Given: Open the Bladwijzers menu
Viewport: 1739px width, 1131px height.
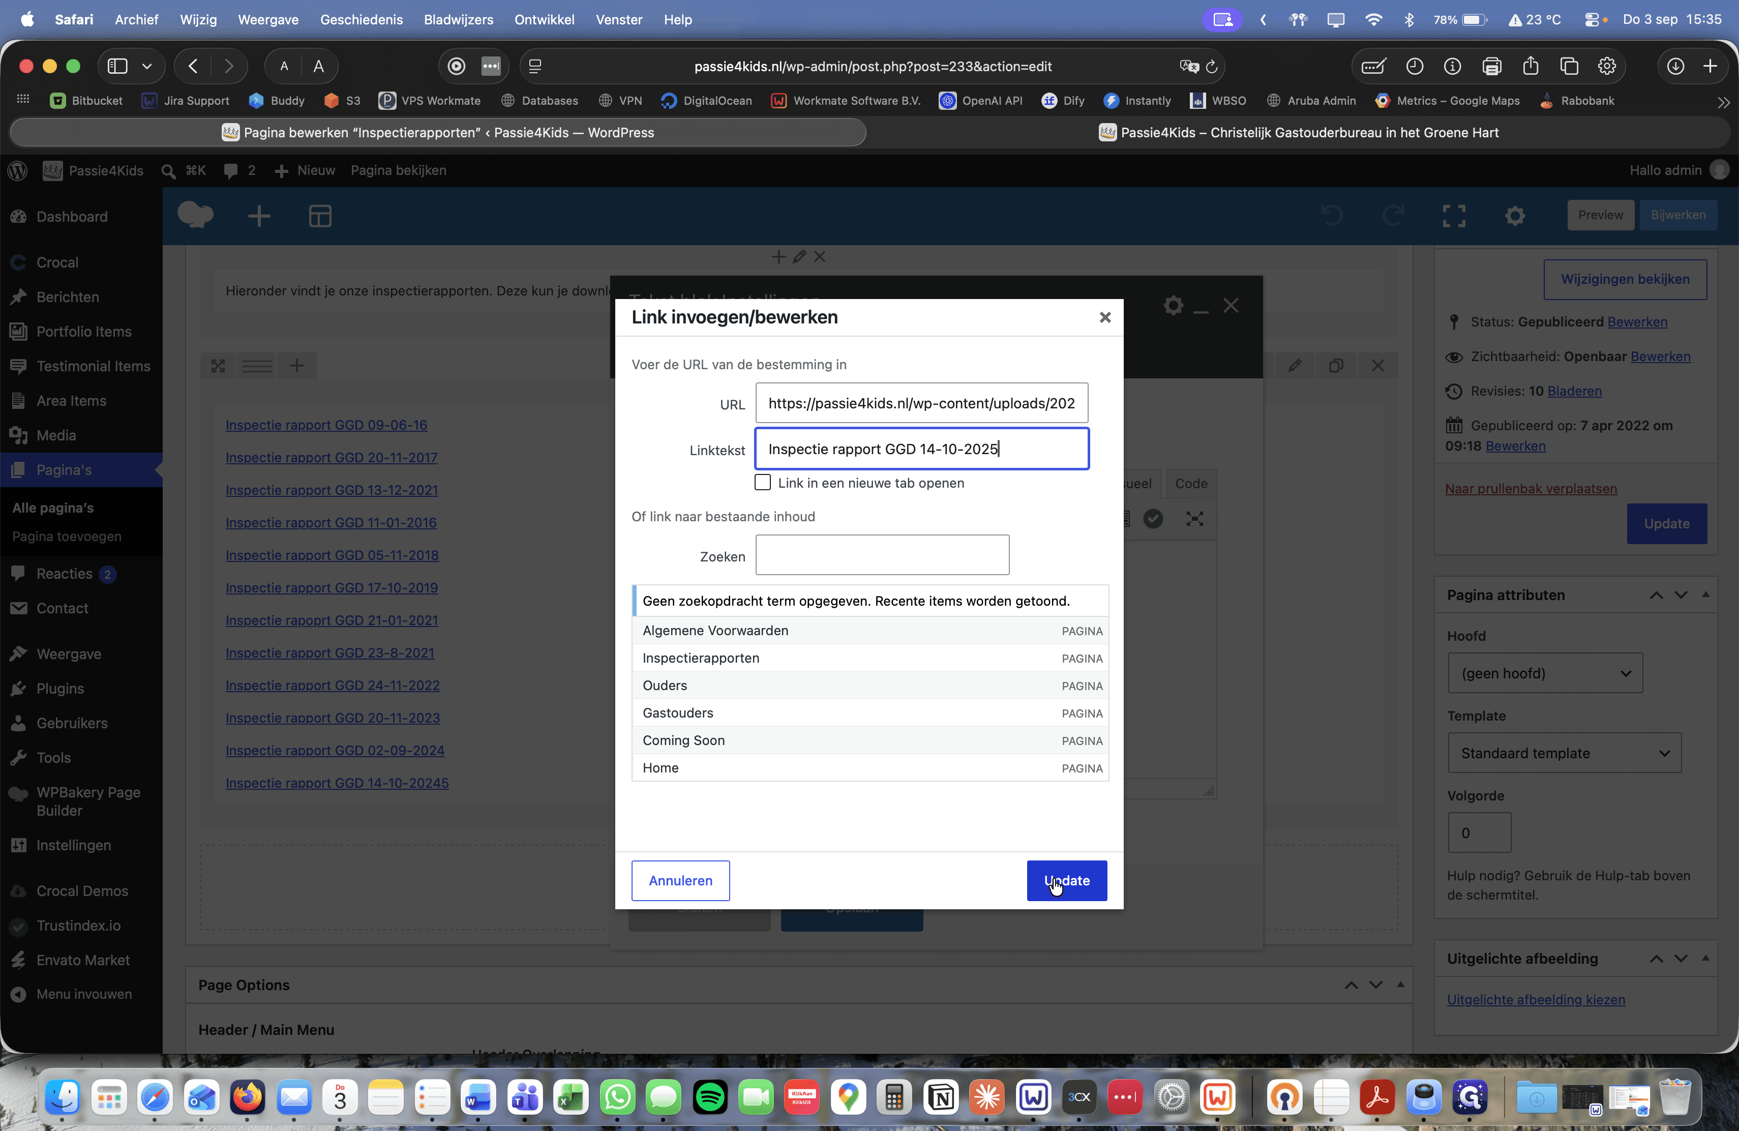Looking at the screenshot, I should (x=458, y=20).
